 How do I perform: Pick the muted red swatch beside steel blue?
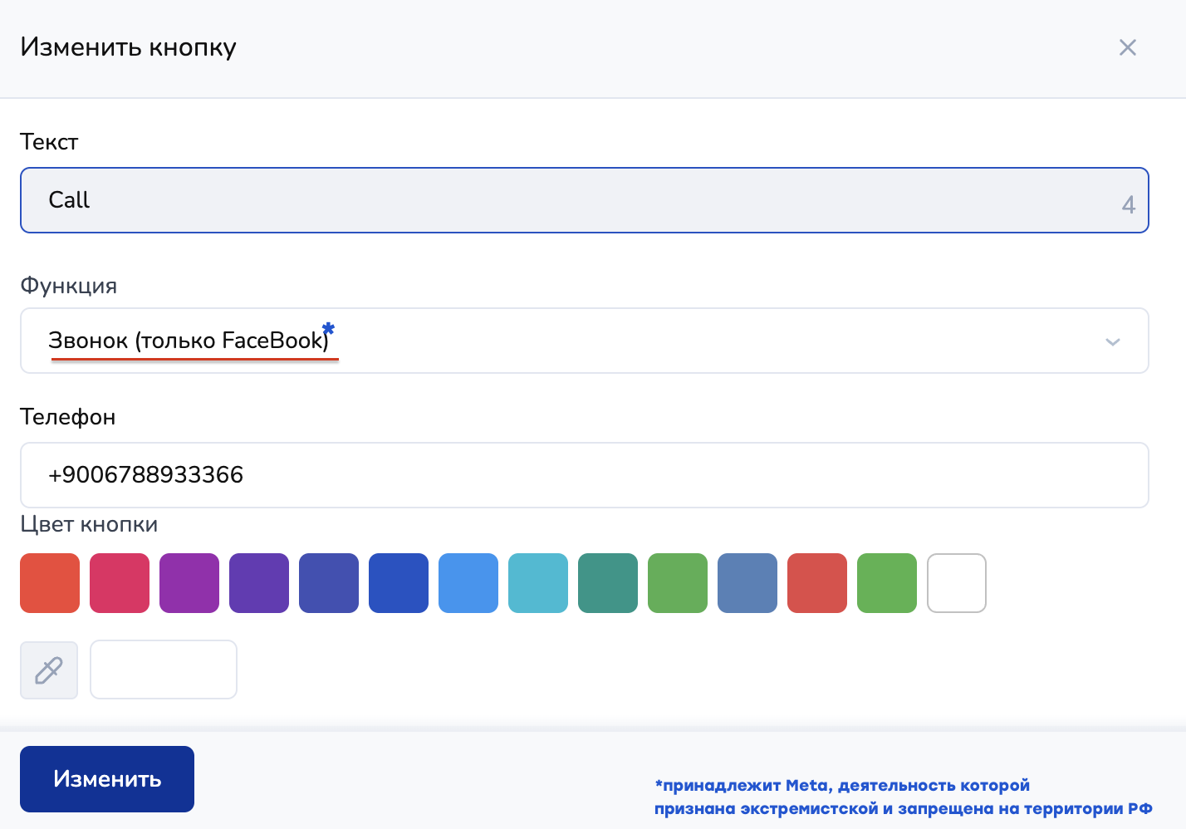tap(817, 583)
